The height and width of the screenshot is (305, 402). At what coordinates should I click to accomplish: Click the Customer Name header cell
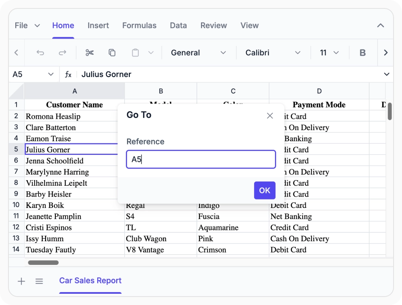click(74, 105)
